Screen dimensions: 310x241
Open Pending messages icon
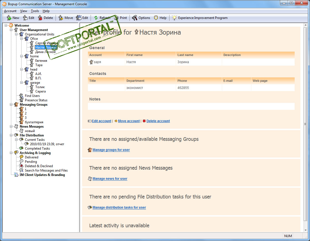(21, 161)
